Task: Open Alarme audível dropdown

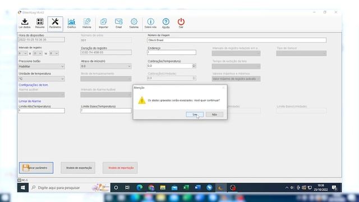Action: coord(42,95)
